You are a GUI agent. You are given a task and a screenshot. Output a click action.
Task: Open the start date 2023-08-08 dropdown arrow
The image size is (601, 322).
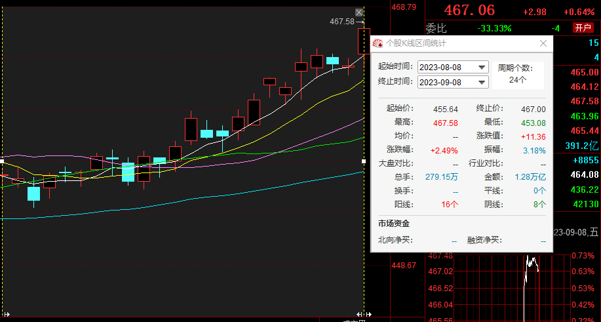(482, 68)
